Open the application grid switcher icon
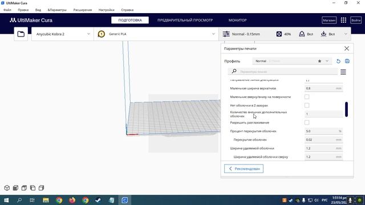Screen dimensions: 365x205 tap(343, 20)
